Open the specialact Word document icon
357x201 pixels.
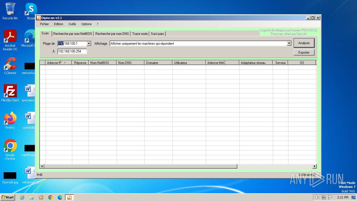(29, 93)
